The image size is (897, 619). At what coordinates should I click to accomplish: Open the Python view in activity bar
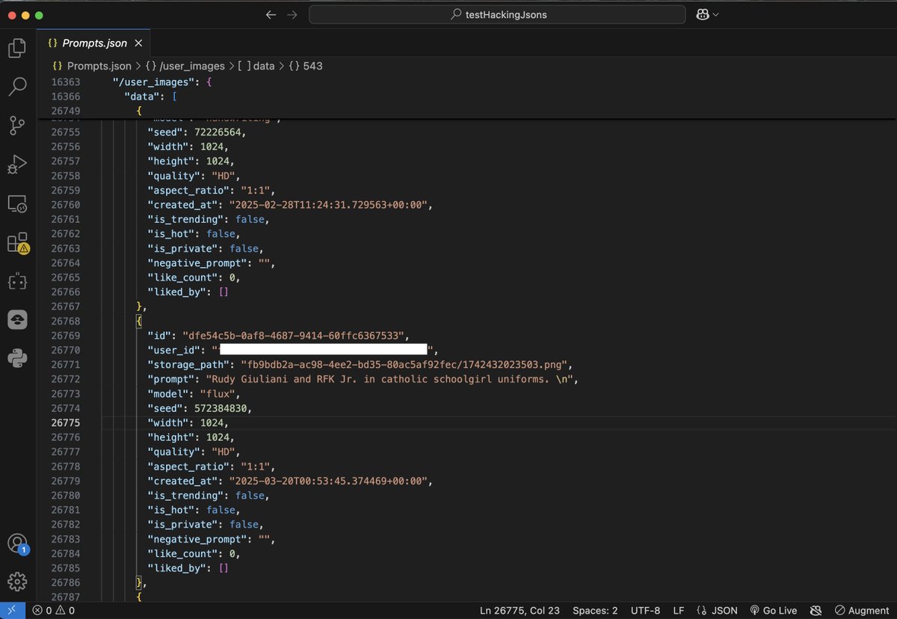(x=17, y=359)
